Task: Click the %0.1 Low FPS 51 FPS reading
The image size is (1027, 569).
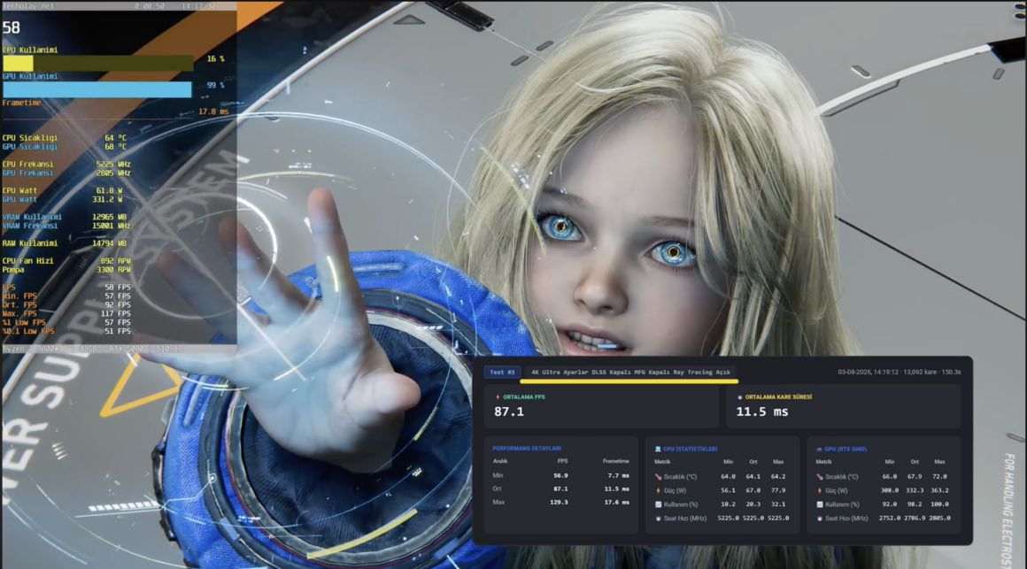Action: click(x=117, y=331)
